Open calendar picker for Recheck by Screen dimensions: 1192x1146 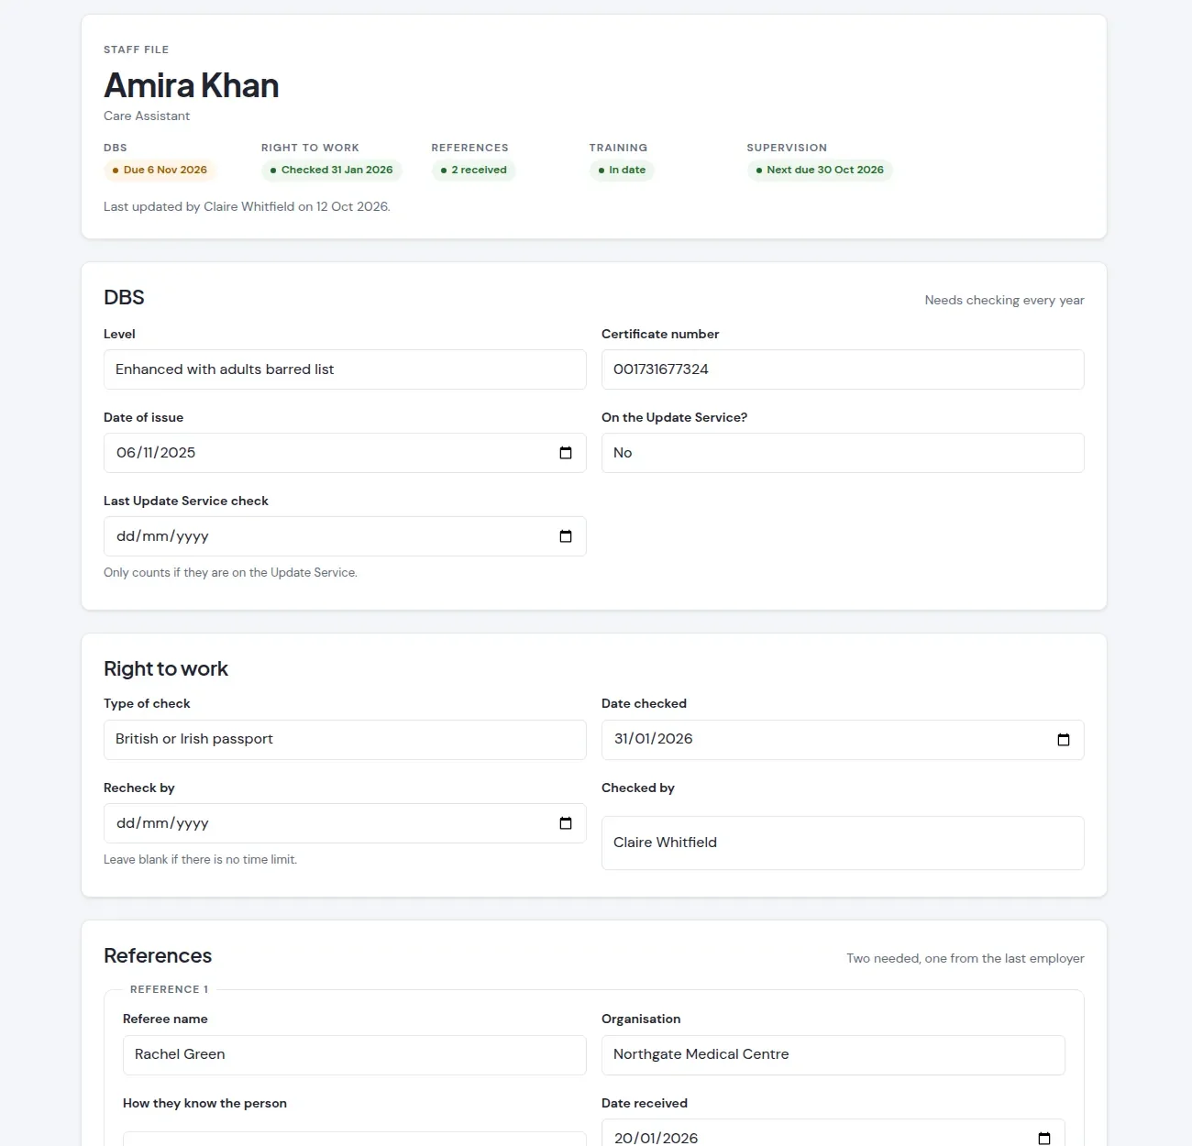pyautogui.click(x=566, y=823)
